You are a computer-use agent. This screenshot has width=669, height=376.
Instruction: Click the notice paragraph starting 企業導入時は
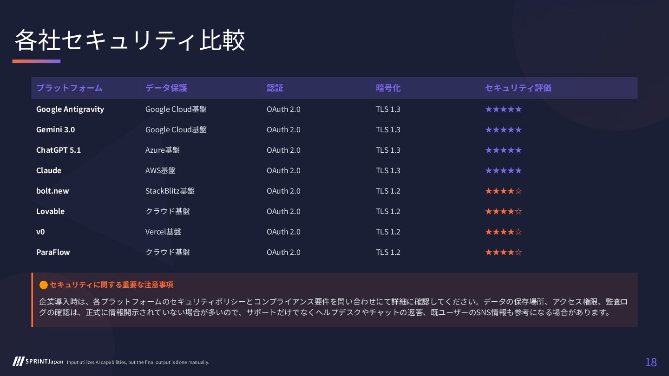[x=334, y=307]
